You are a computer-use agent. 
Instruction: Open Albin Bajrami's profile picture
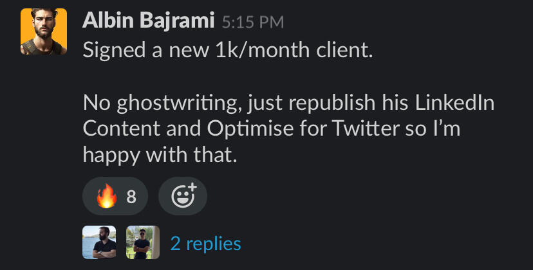coord(44,32)
